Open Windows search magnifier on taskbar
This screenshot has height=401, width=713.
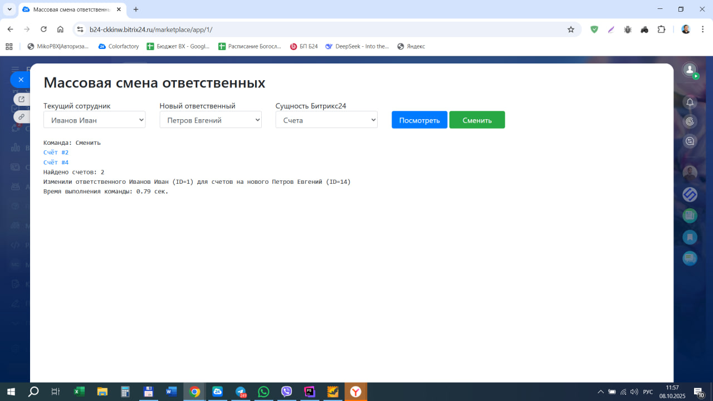click(x=33, y=392)
